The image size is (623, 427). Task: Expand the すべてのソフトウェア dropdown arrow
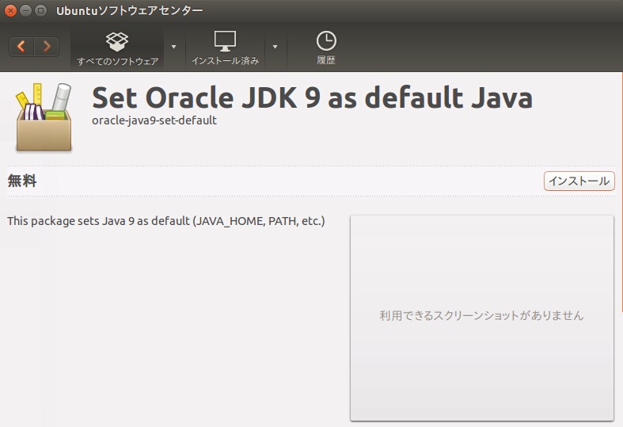tap(173, 47)
